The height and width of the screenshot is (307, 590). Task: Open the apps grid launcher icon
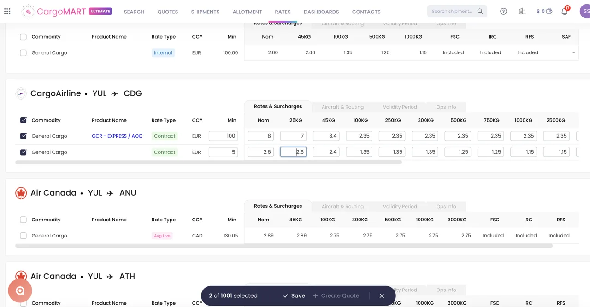click(7, 11)
